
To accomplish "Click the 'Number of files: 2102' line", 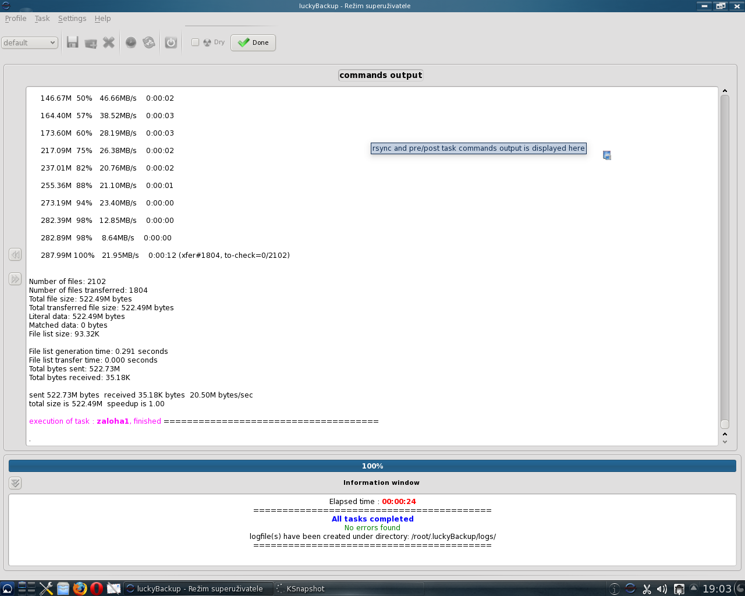I will point(68,282).
